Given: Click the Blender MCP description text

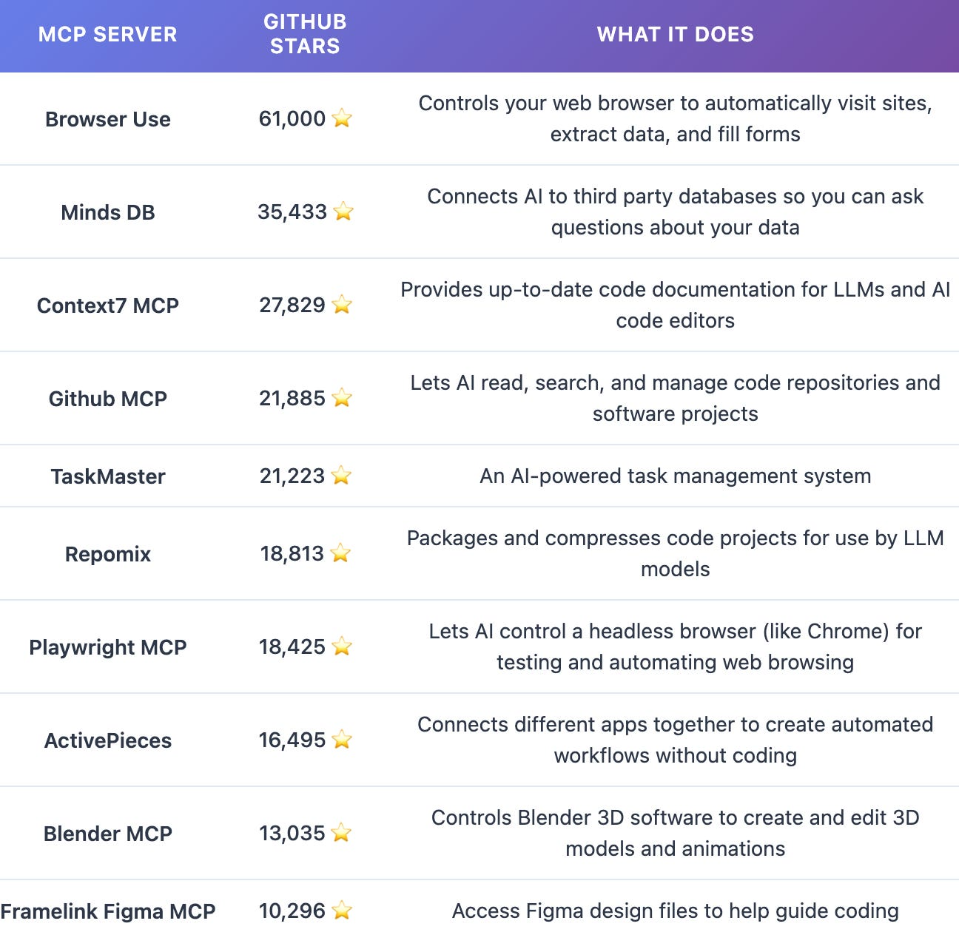Looking at the screenshot, I should 675,833.
